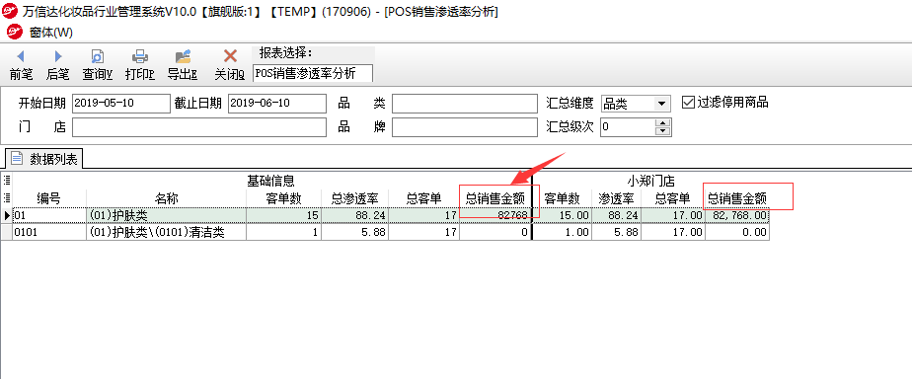
Task: Click the 名称 column header
Action: coord(167,198)
